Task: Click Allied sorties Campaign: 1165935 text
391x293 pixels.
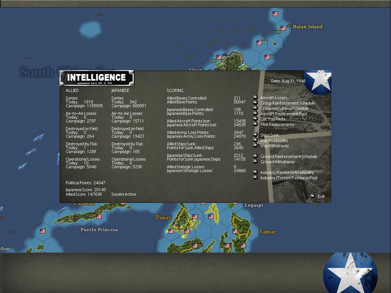Action: (84, 106)
